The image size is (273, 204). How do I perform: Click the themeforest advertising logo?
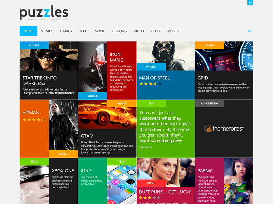[x=224, y=129]
